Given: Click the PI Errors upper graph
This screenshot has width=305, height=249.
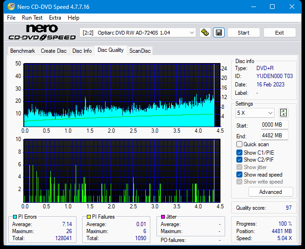Looking at the screenshot, I should pyautogui.click(x=122, y=95).
